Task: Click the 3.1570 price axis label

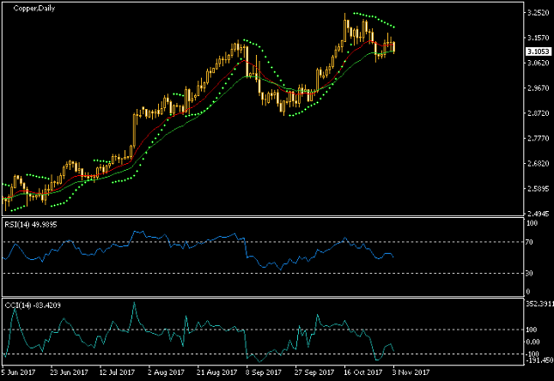Action: [538, 38]
